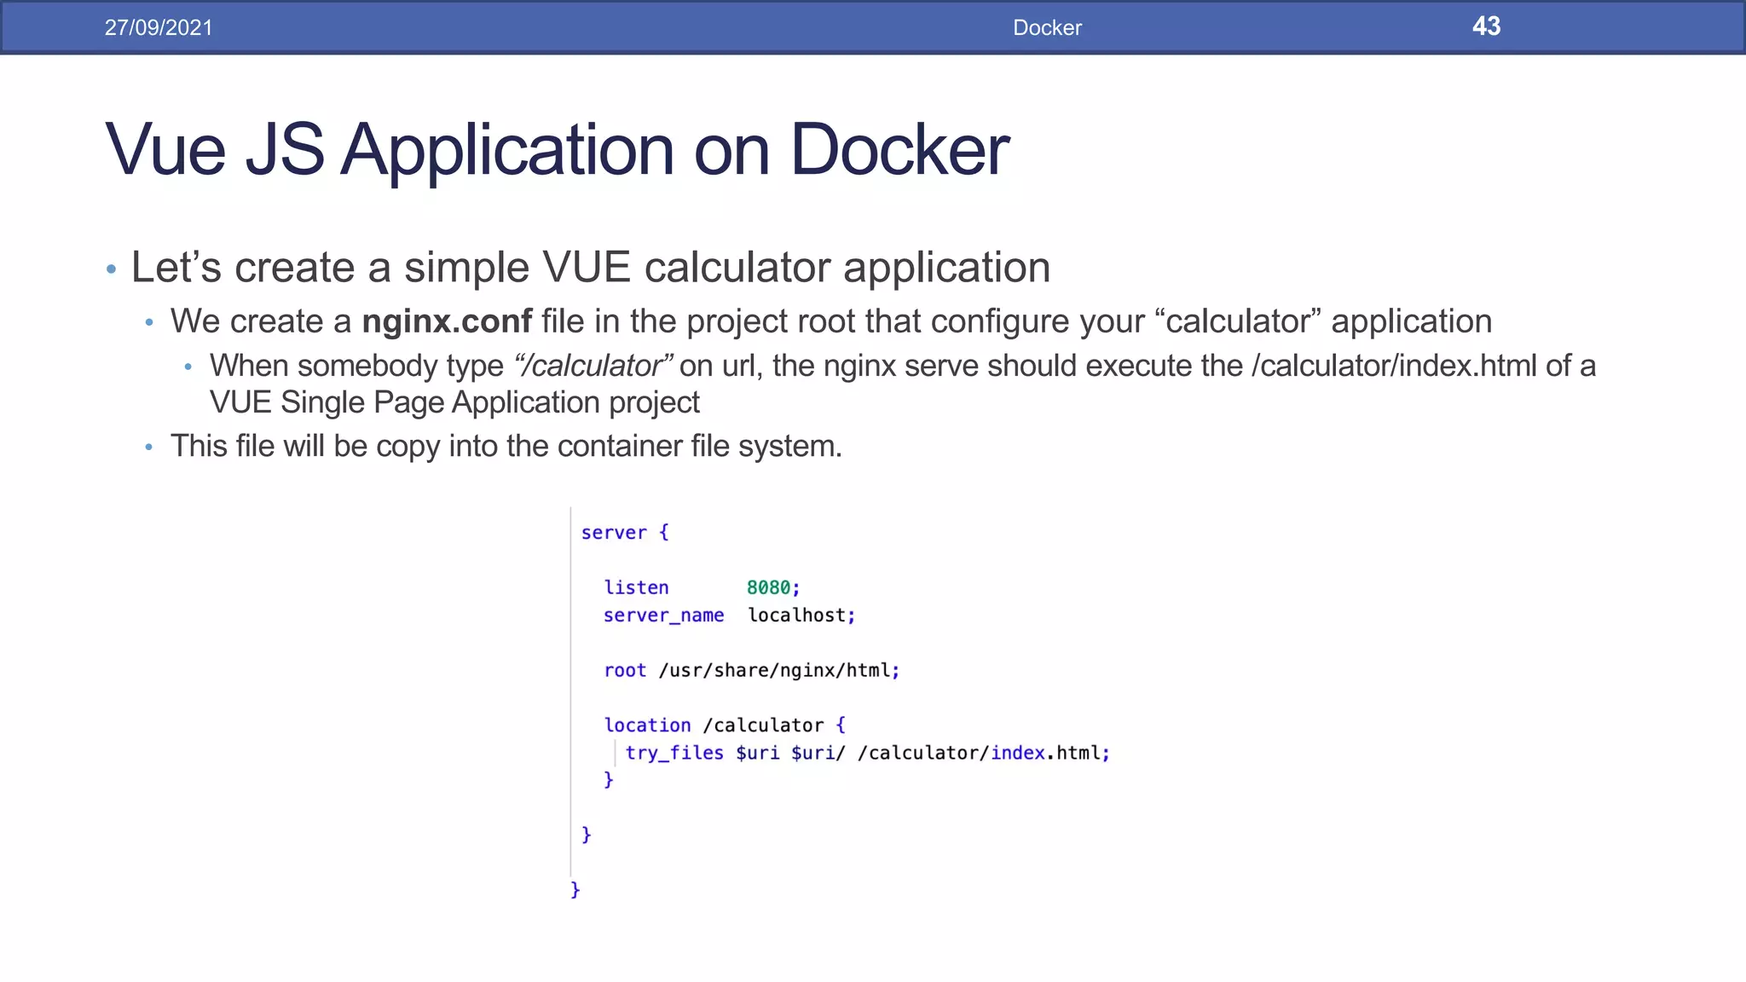Click the 'Docker' header label

pyautogui.click(x=1046, y=27)
